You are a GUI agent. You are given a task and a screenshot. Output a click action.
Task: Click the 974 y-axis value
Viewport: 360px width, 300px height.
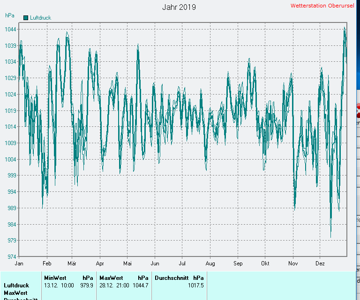coord(12,256)
